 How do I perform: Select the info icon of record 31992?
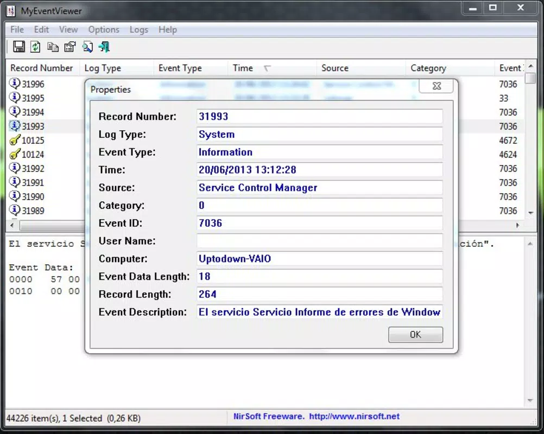click(x=14, y=168)
